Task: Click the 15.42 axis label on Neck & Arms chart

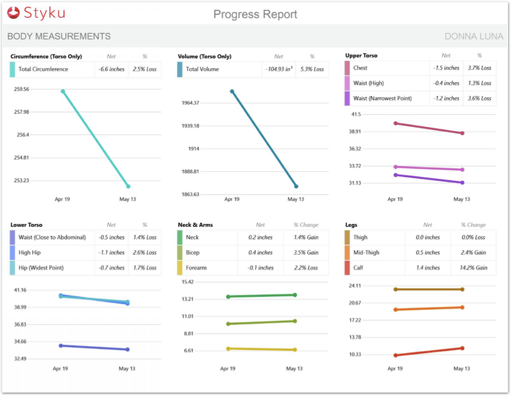Action: [x=188, y=282]
